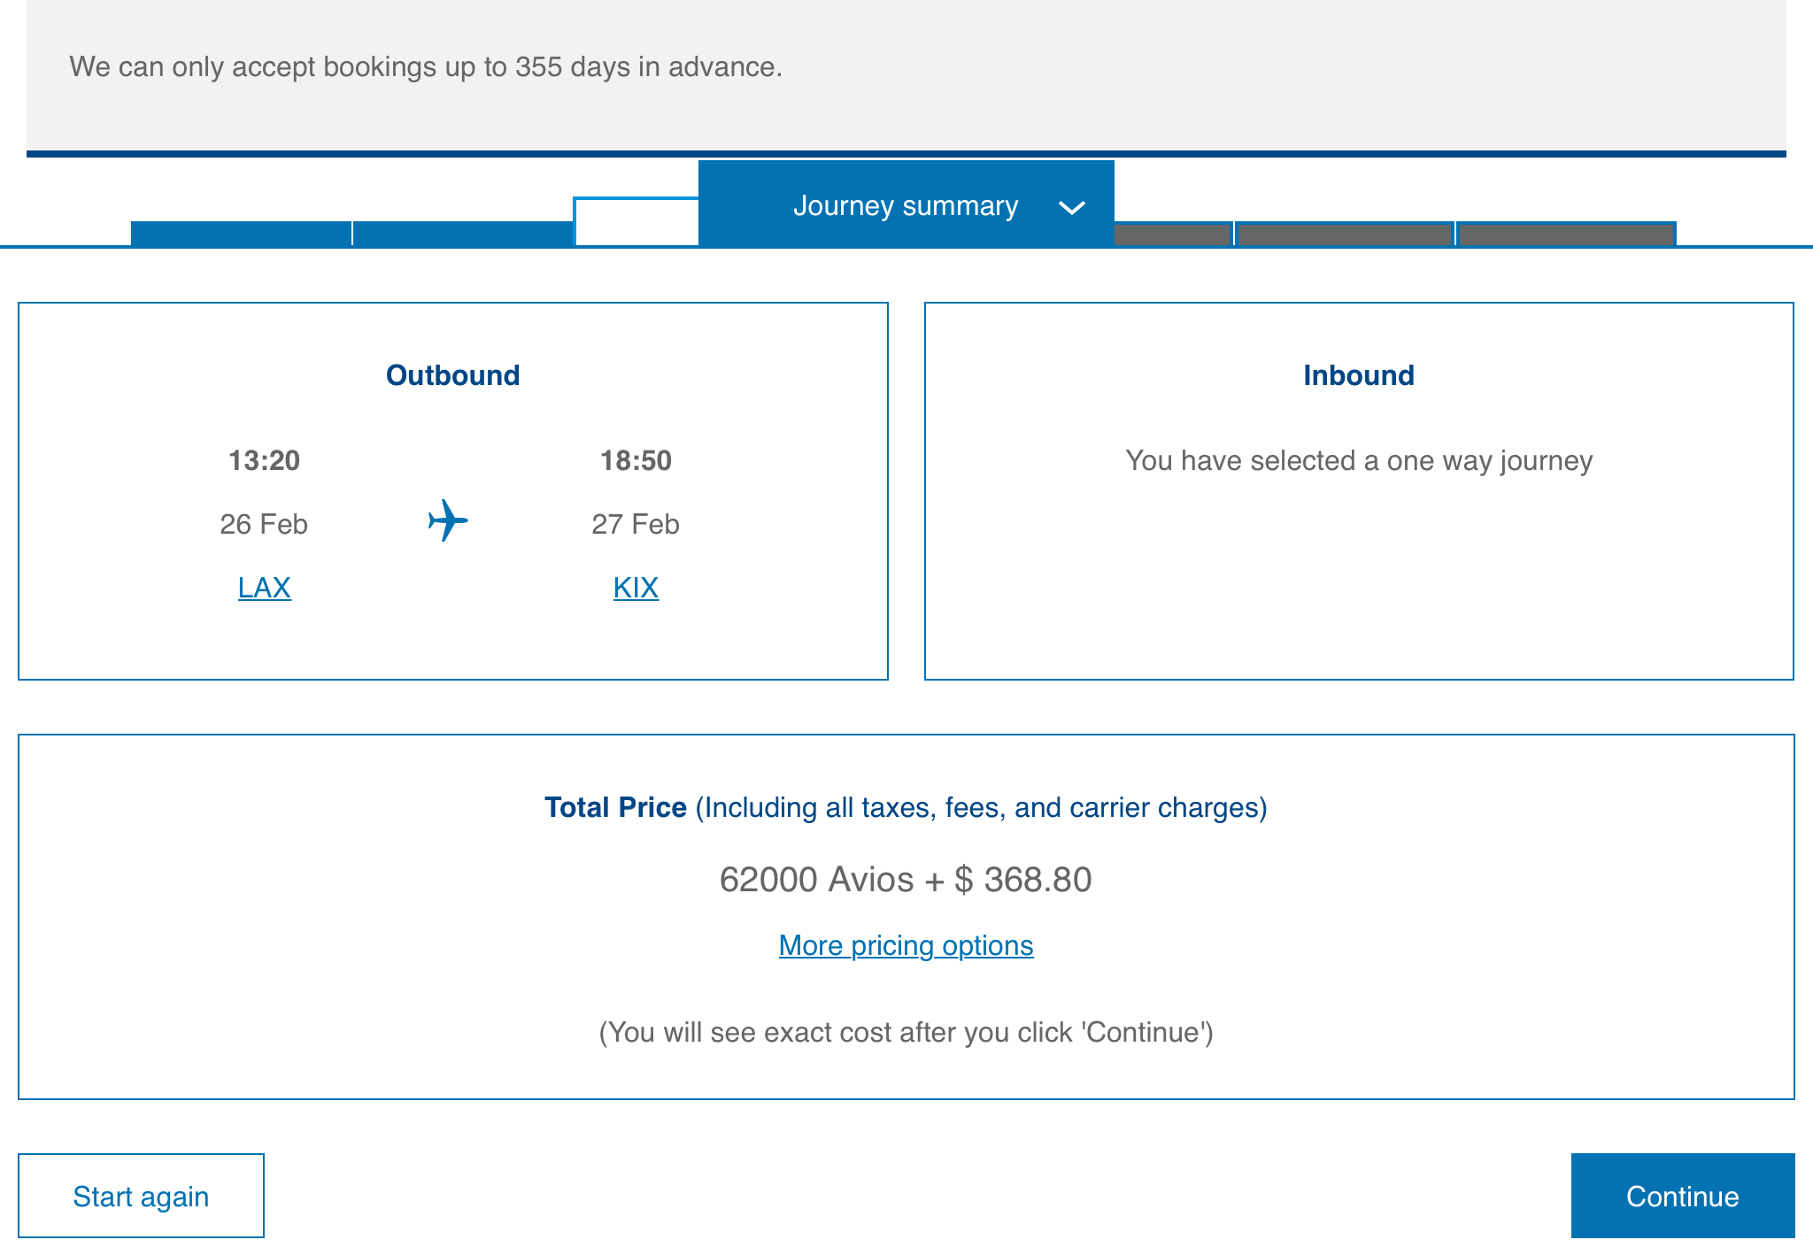Viewport: 1813px width, 1255px height.
Task: Click the Inbound heading
Action: [x=1359, y=375]
